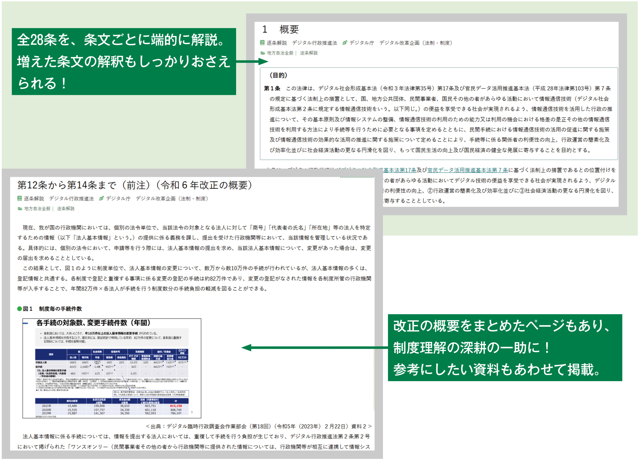This screenshot has height=476, width=640.
Task: Select the デジタル庁 tag on the 概要 page
Action: 361,43
